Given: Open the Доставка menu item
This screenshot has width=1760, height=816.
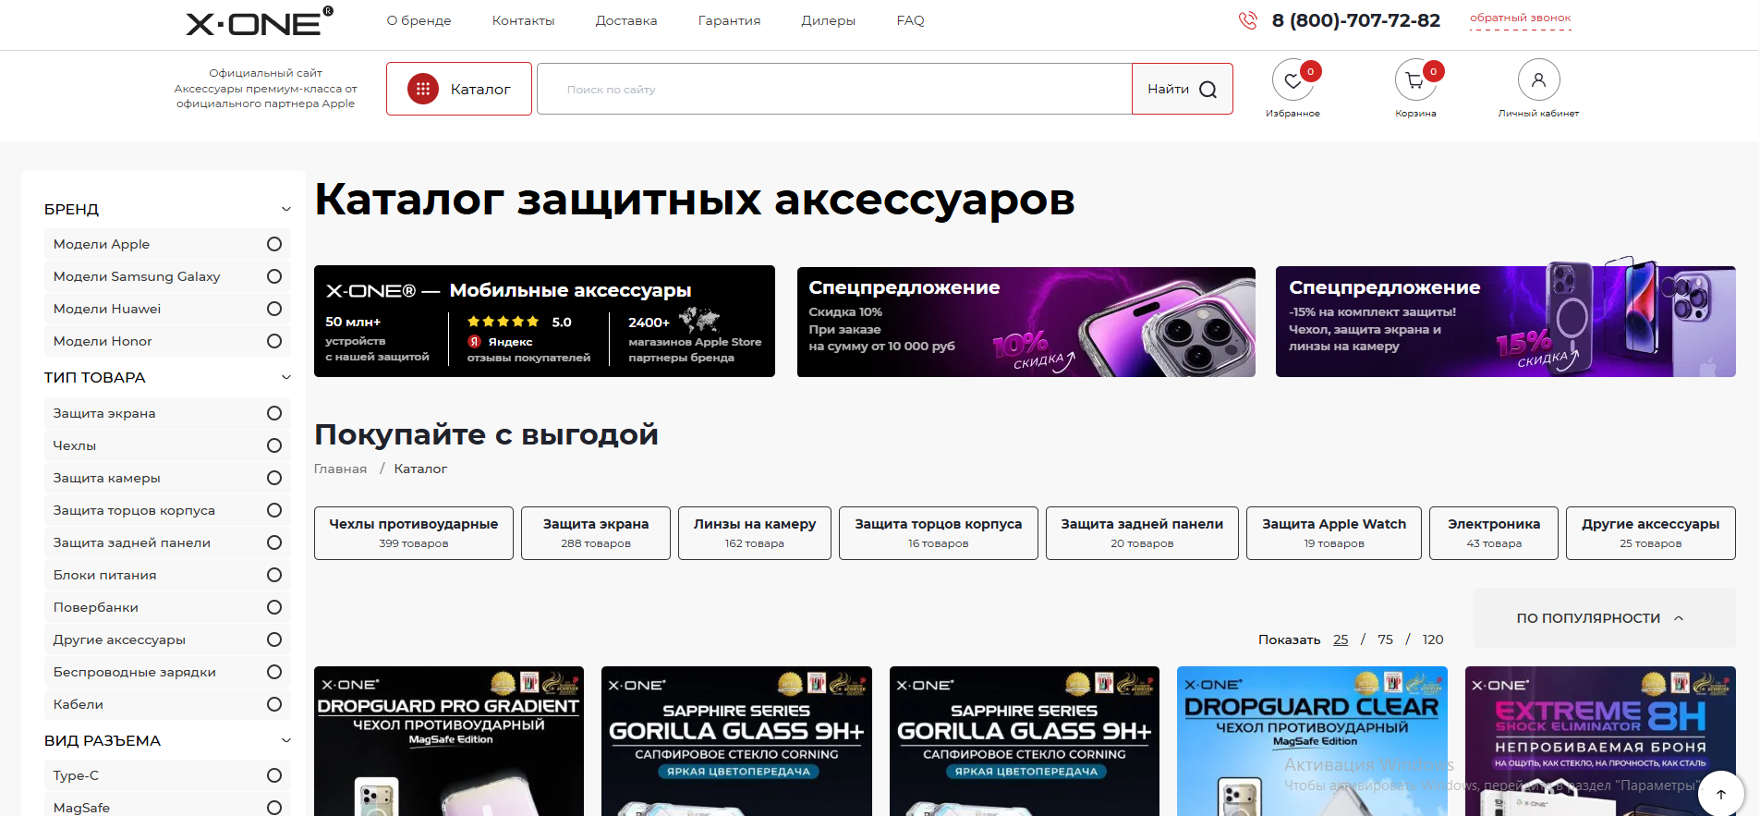Looking at the screenshot, I should pyautogui.click(x=626, y=20).
